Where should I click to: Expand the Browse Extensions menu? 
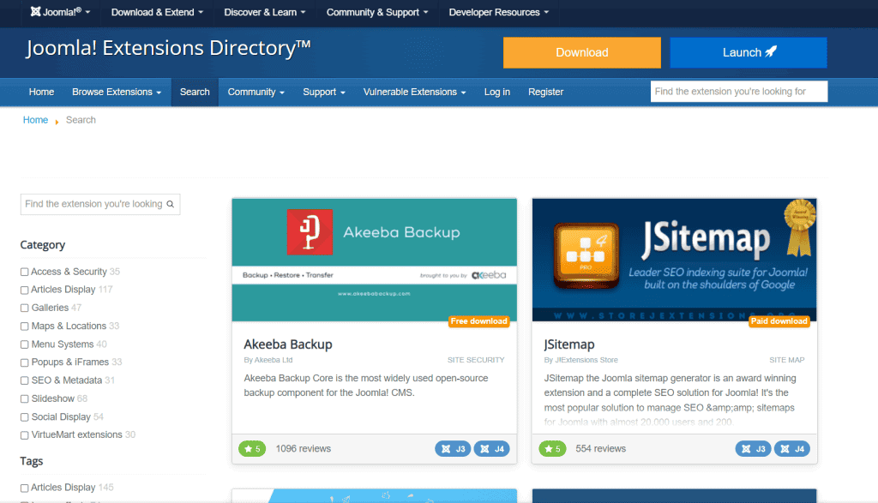(x=117, y=92)
